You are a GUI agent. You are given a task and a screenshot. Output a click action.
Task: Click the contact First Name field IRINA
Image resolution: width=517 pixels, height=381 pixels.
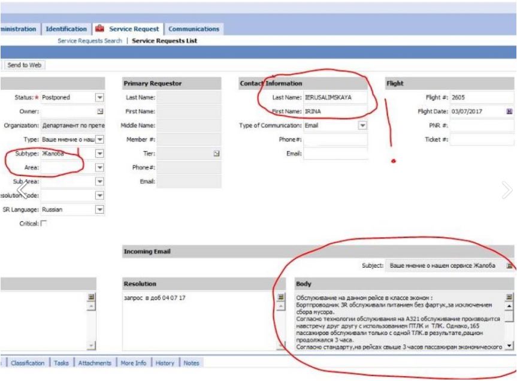(335, 111)
